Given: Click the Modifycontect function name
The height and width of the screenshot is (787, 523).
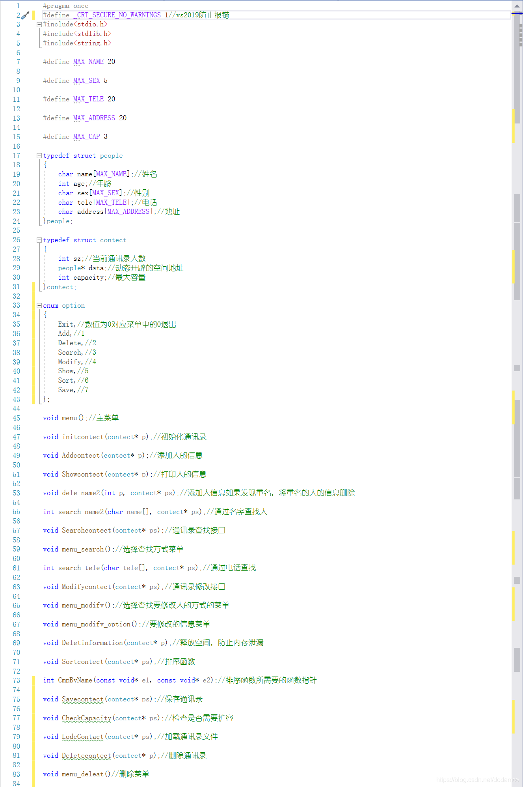Looking at the screenshot, I should [x=87, y=587].
